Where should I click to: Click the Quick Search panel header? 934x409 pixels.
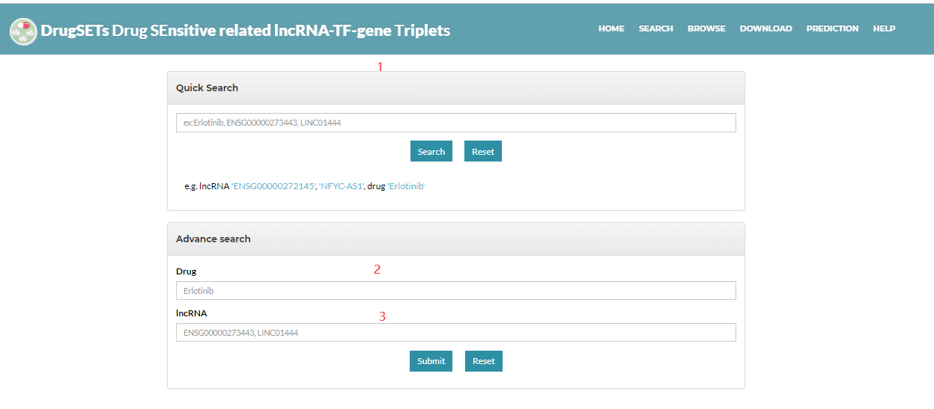point(207,88)
